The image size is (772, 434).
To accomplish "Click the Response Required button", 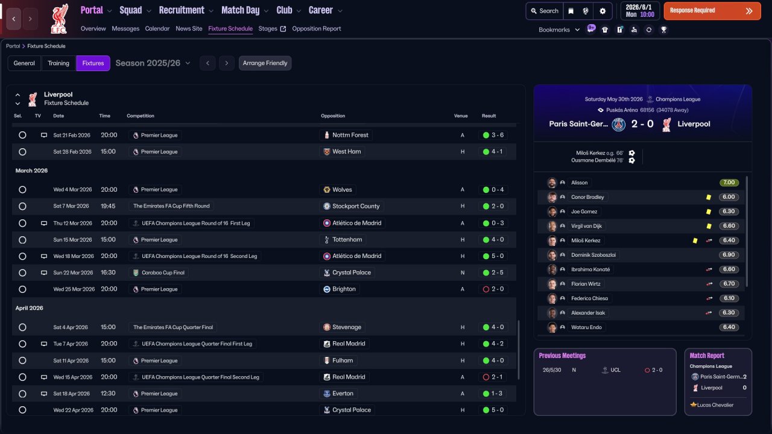I will coord(712,11).
